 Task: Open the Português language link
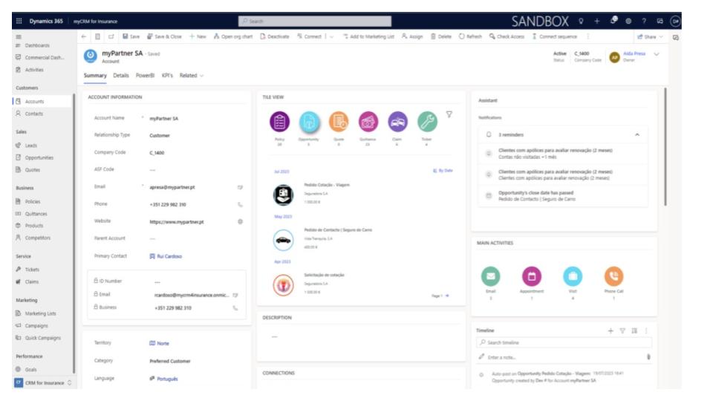pyautogui.click(x=167, y=379)
